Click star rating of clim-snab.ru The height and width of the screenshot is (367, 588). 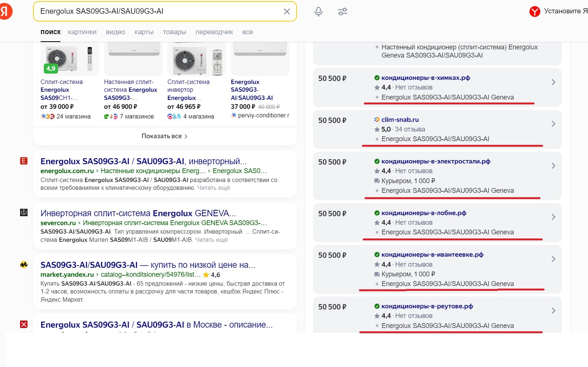click(x=382, y=129)
